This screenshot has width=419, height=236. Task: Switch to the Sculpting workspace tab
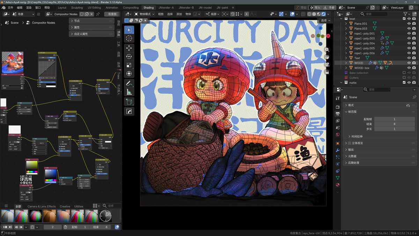[77, 7]
